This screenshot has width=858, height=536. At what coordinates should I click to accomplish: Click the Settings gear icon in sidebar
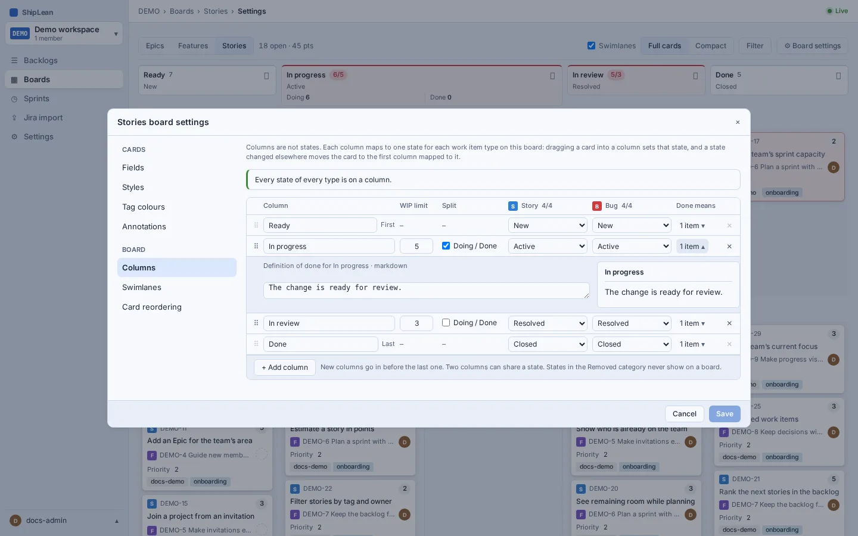pyautogui.click(x=14, y=137)
